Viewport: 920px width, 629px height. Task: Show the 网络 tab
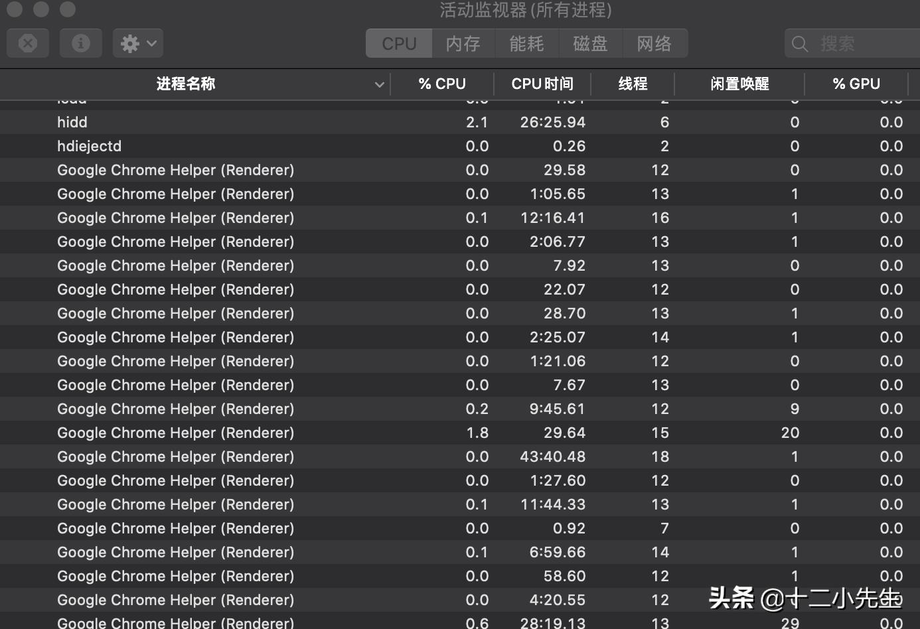tap(654, 44)
